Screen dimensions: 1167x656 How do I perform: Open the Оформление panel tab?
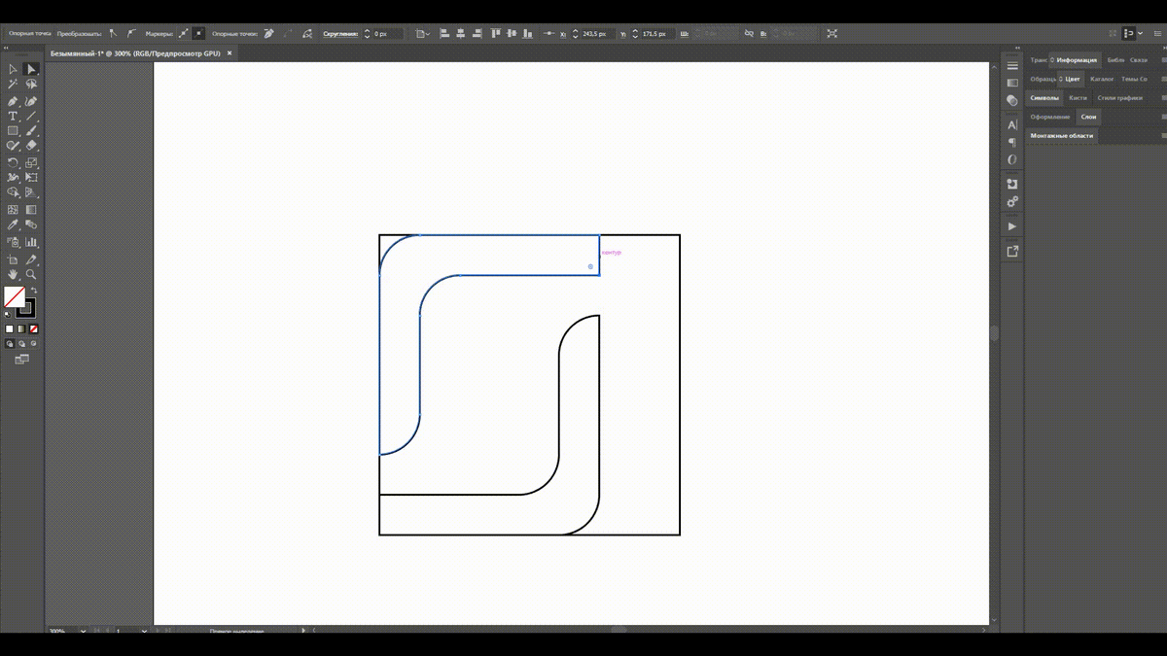click(1050, 117)
